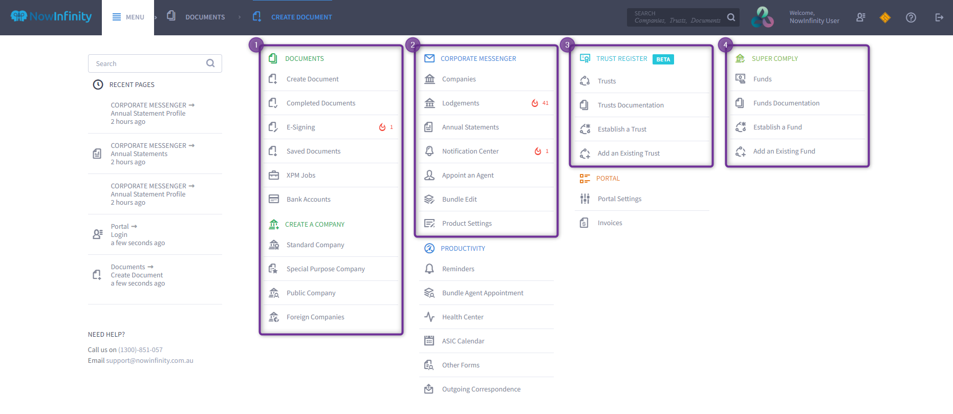Toggle the MENU hamburger button
Screen dimensions: 953x414
tap(128, 17)
